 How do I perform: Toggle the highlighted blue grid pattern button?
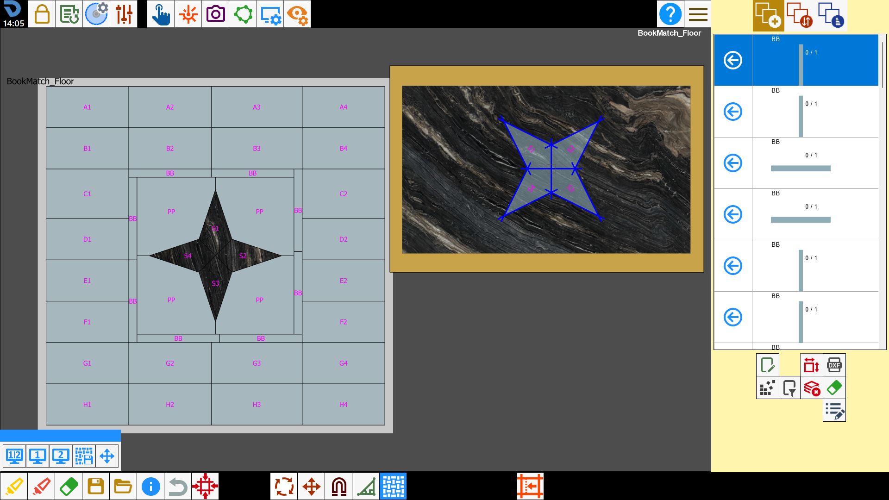tap(393, 486)
